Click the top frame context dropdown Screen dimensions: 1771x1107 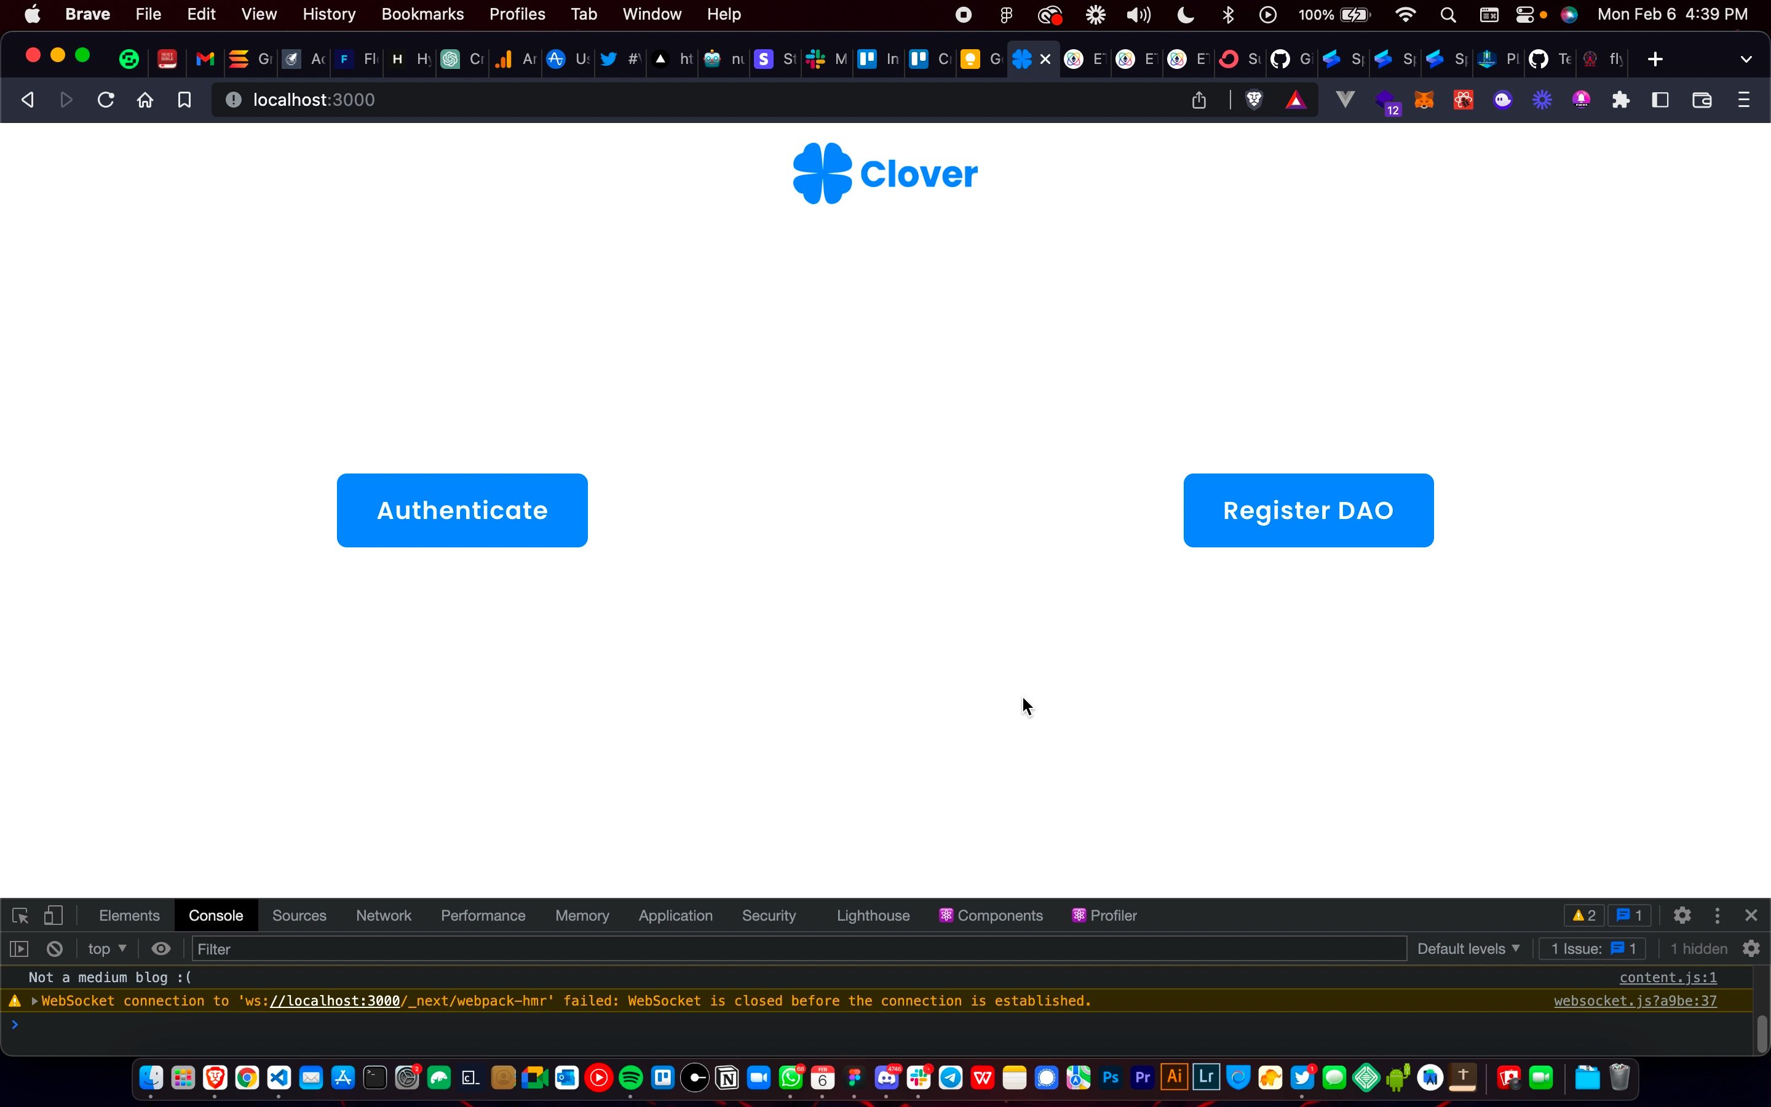[106, 948]
